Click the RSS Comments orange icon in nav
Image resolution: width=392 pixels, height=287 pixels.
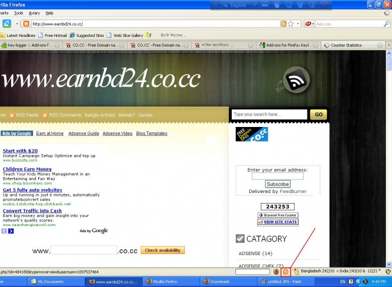tap(45, 115)
